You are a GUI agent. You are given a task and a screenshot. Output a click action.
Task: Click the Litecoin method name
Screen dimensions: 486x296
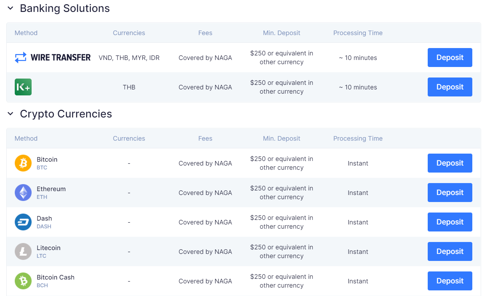coord(48,248)
